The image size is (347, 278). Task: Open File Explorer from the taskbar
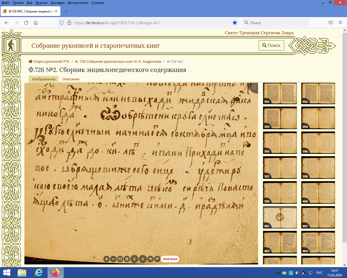(x=22, y=273)
